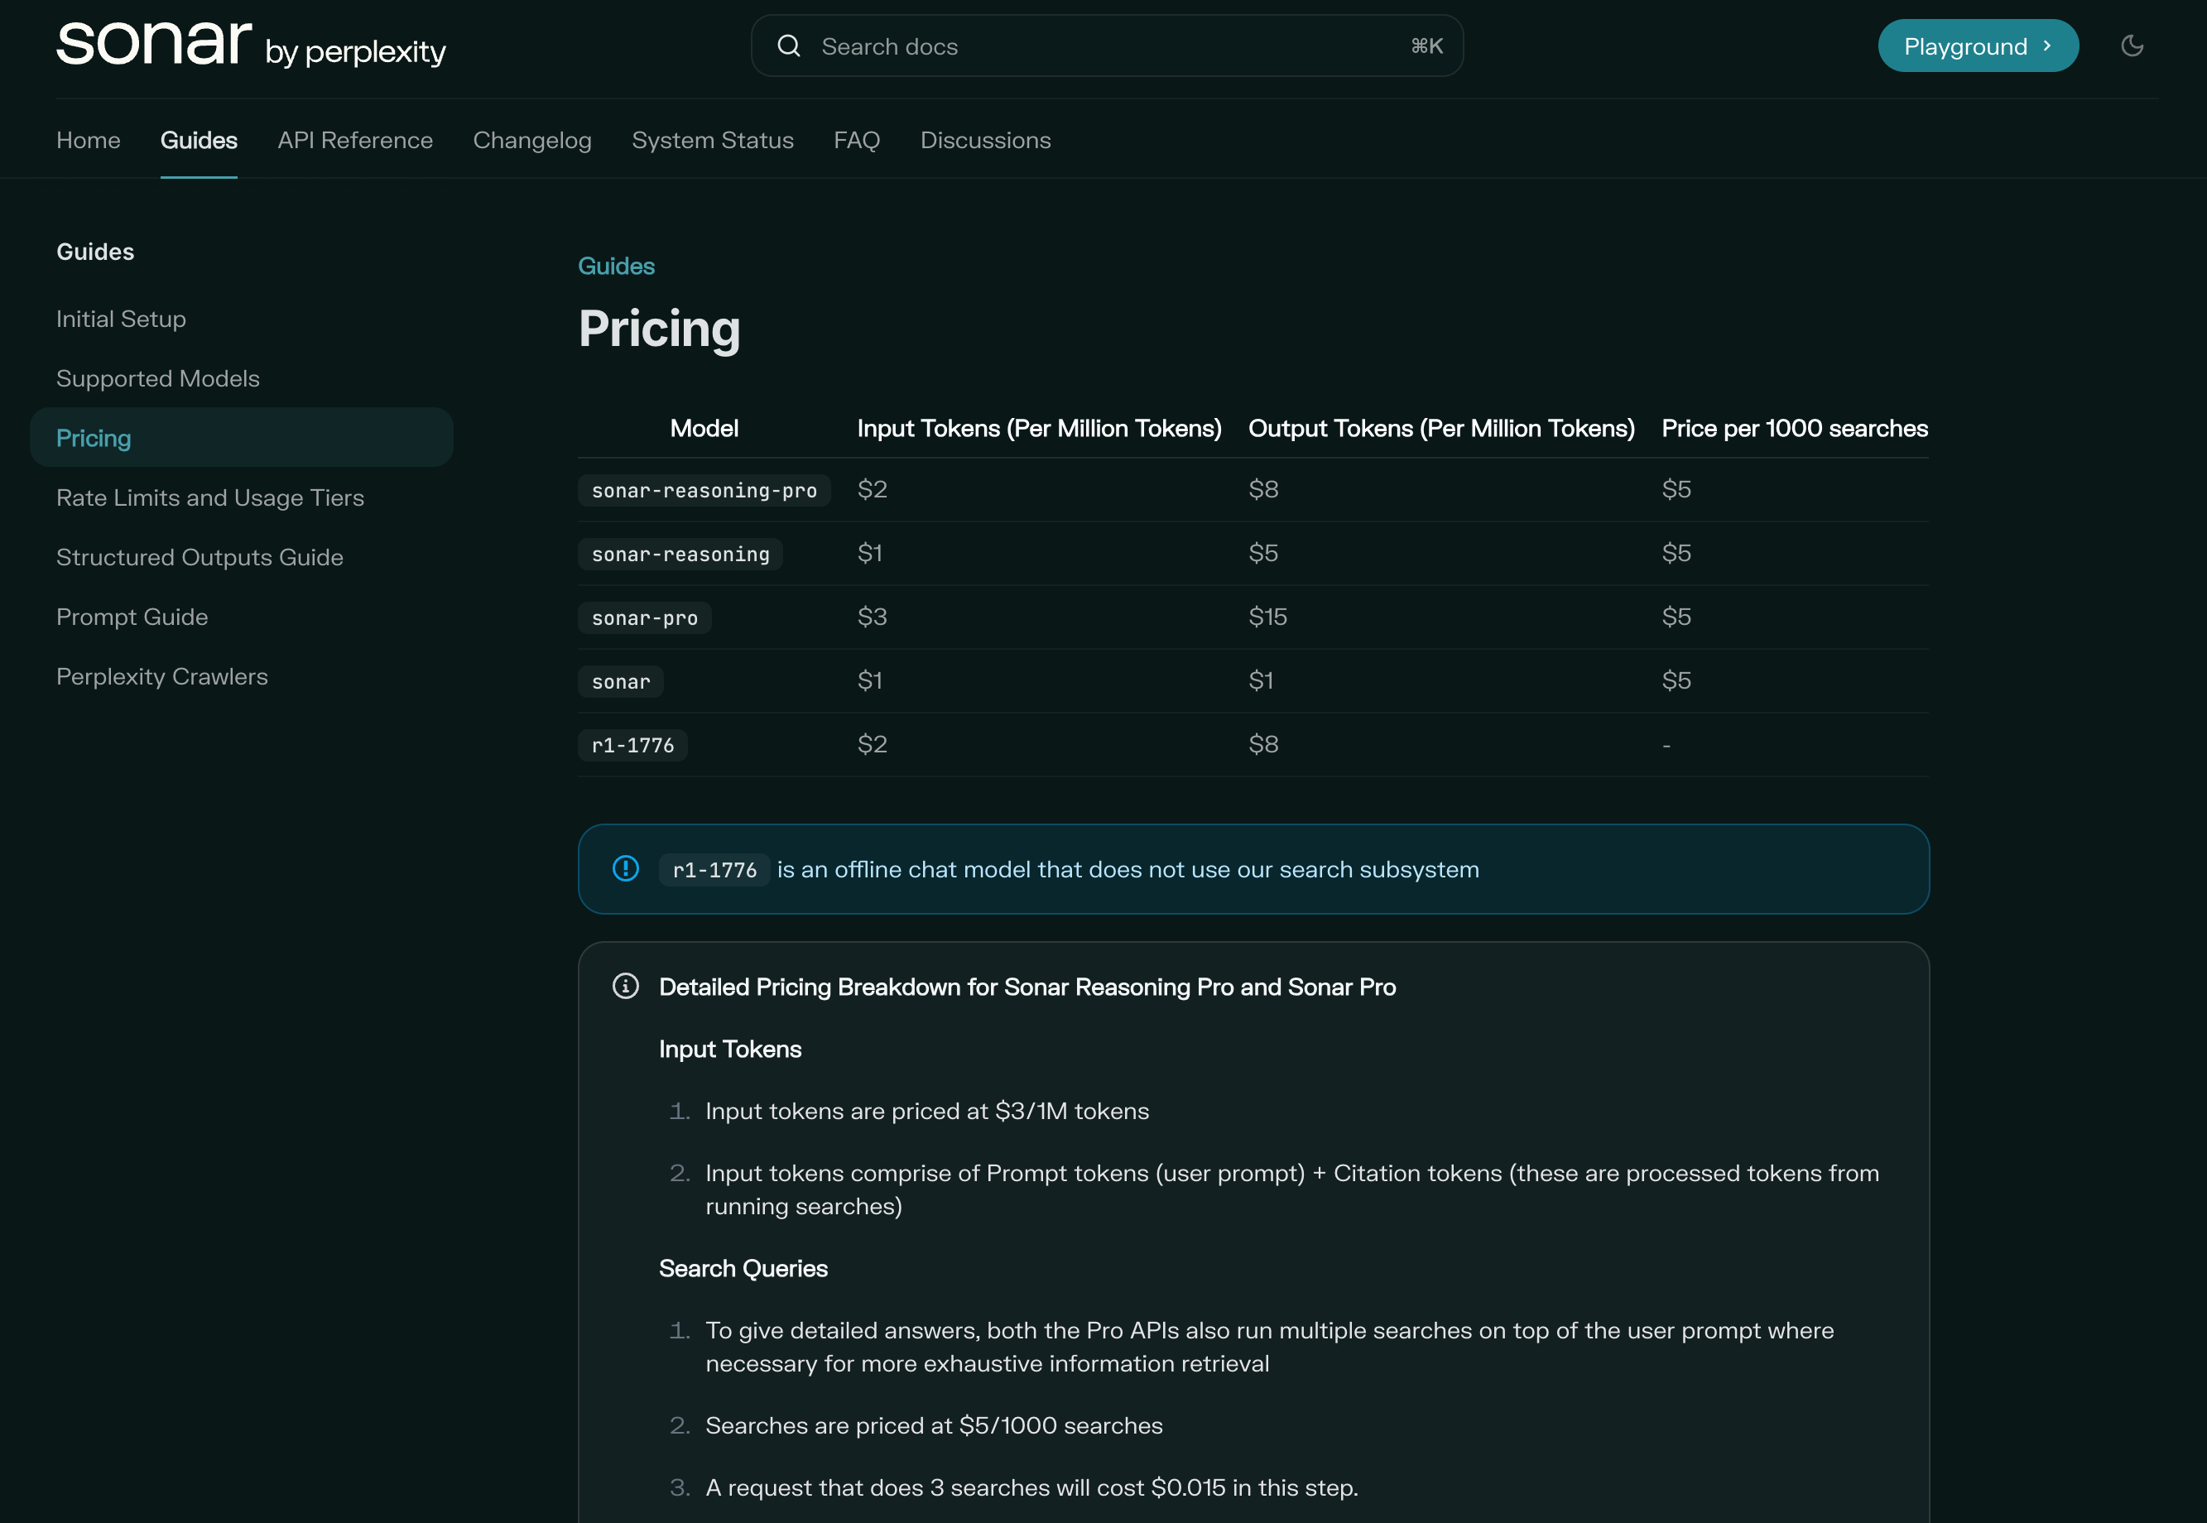The width and height of the screenshot is (2207, 1523).
Task: Click the info icon beside Detailed Pricing Breakdown
Action: [626, 986]
